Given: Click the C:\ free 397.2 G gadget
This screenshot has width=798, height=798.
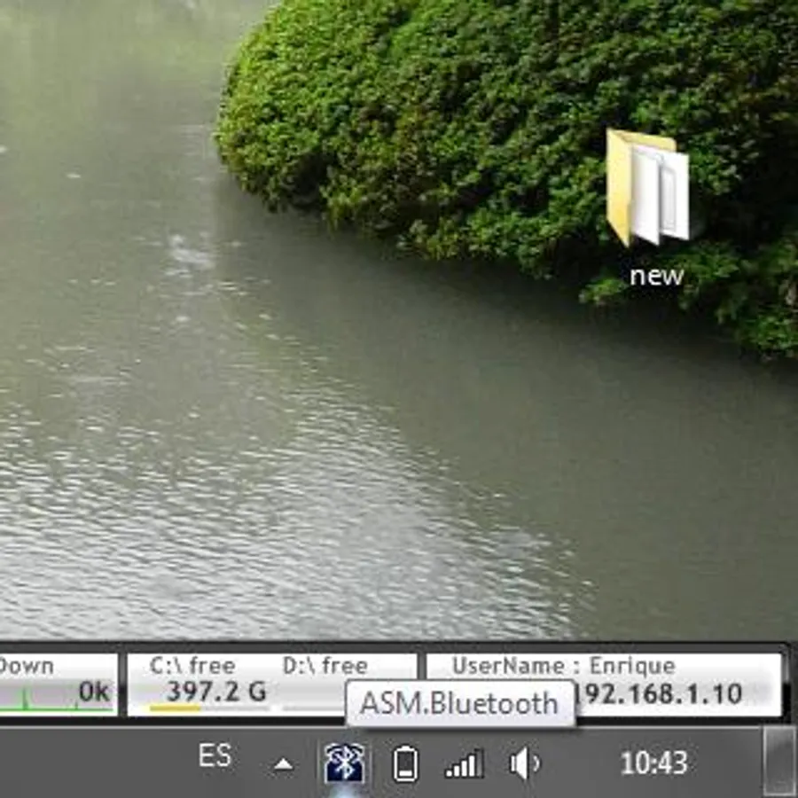Looking at the screenshot, I should [x=272, y=685].
